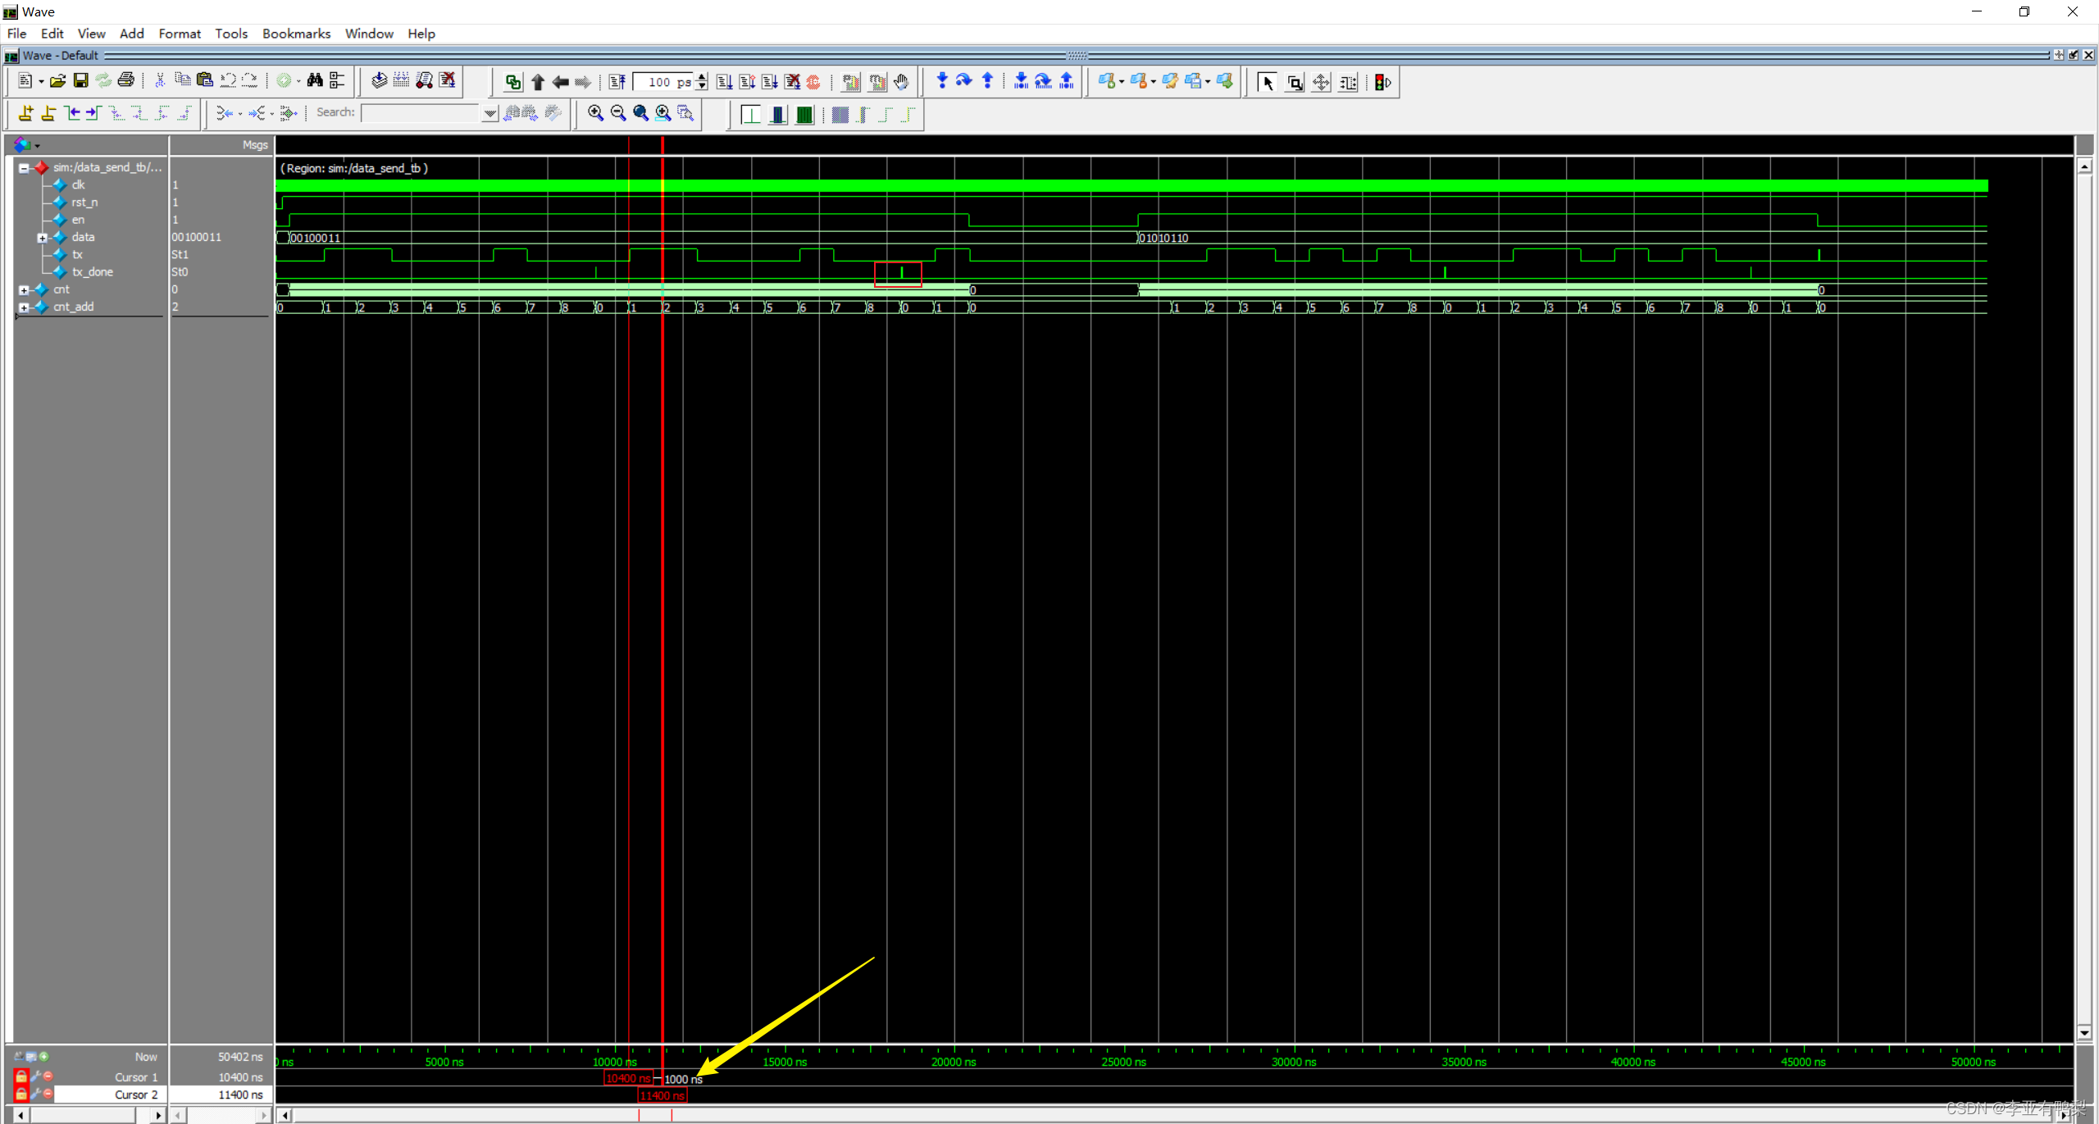Click the Add Bookmark flag icon
Viewport: 2099px width, 1124px height.
pyautogui.click(x=1107, y=81)
